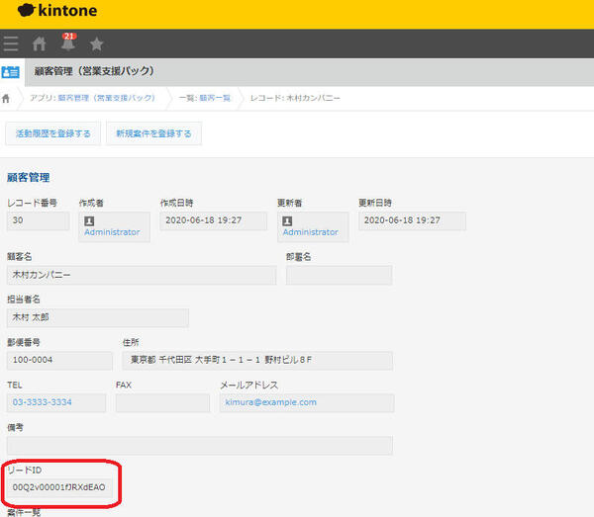Open notifications bell with 21 badge
This screenshot has height=517, width=594.
[68, 43]
